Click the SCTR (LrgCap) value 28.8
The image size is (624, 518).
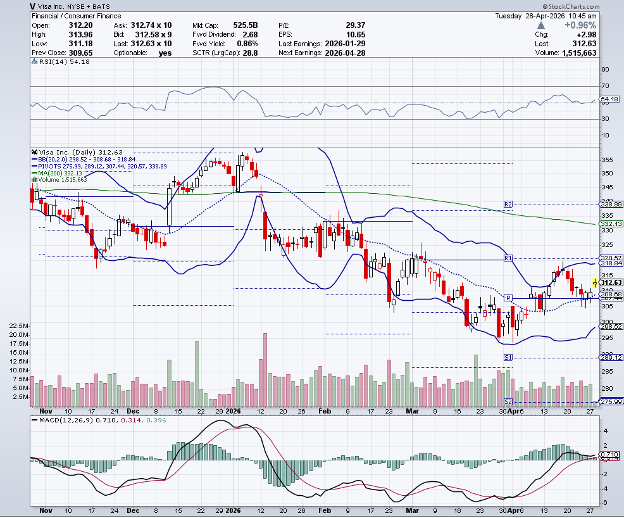(251, 53)
